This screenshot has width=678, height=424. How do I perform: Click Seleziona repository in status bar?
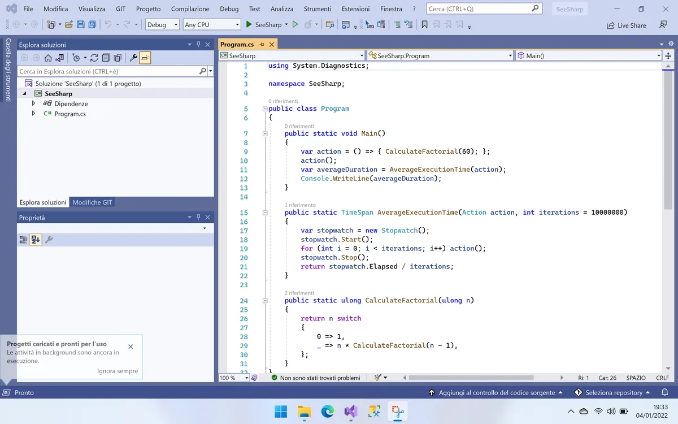point(613,392)
